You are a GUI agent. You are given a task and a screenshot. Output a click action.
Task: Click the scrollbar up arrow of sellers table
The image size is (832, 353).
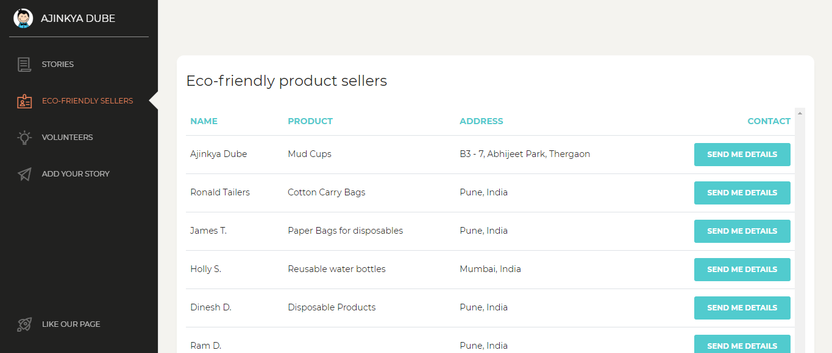click(800, 113)
